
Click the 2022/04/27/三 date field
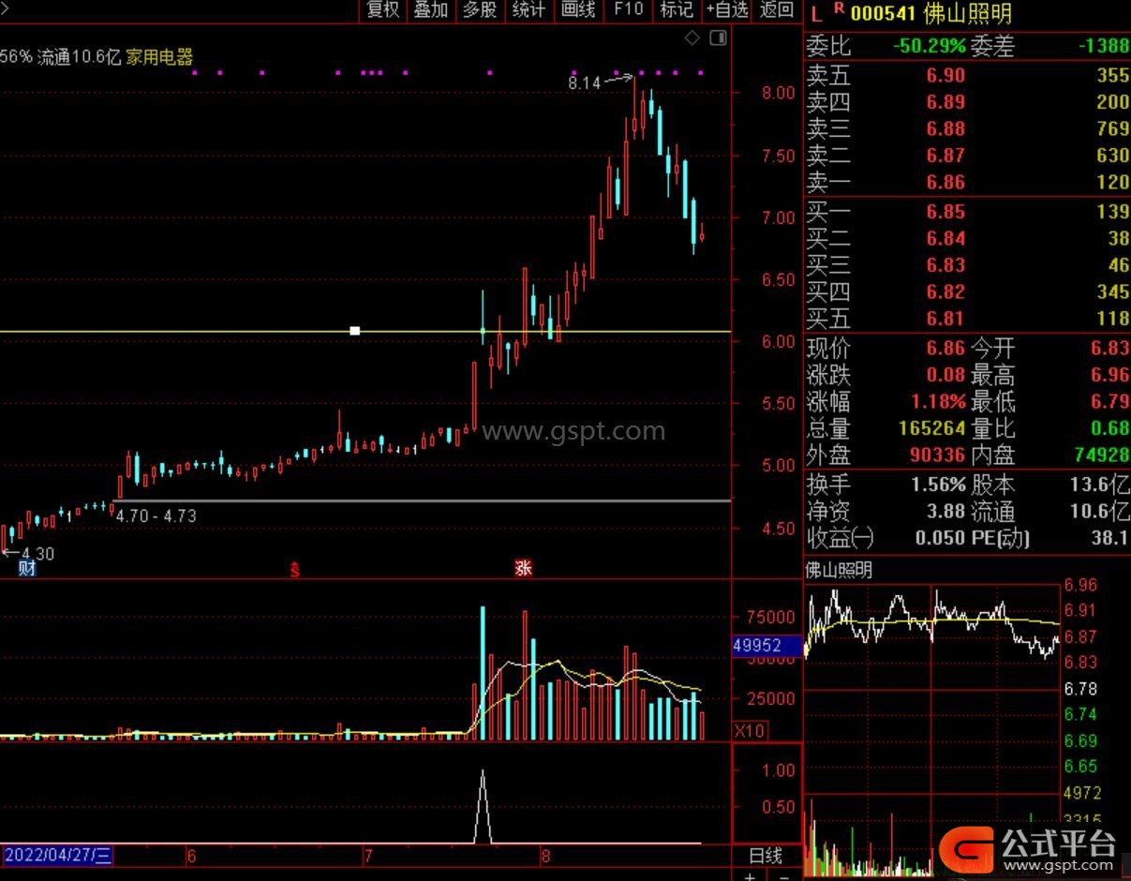57,856
